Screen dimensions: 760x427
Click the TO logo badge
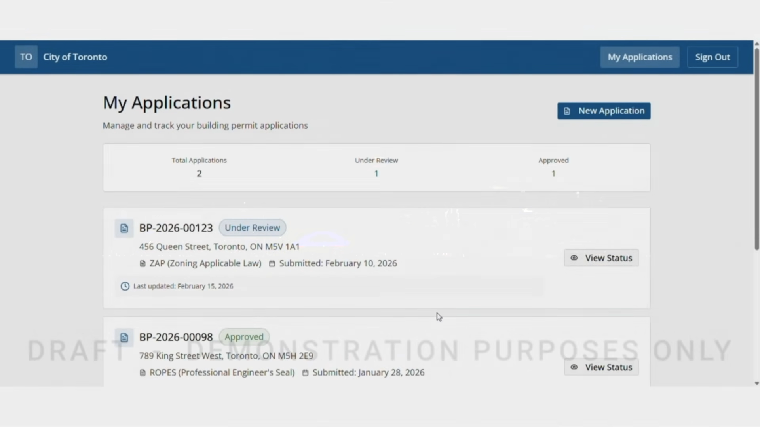(x=26, y=57)
